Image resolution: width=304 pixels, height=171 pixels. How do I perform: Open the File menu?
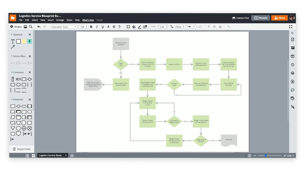pyautogui.click(x=21, y=20)
